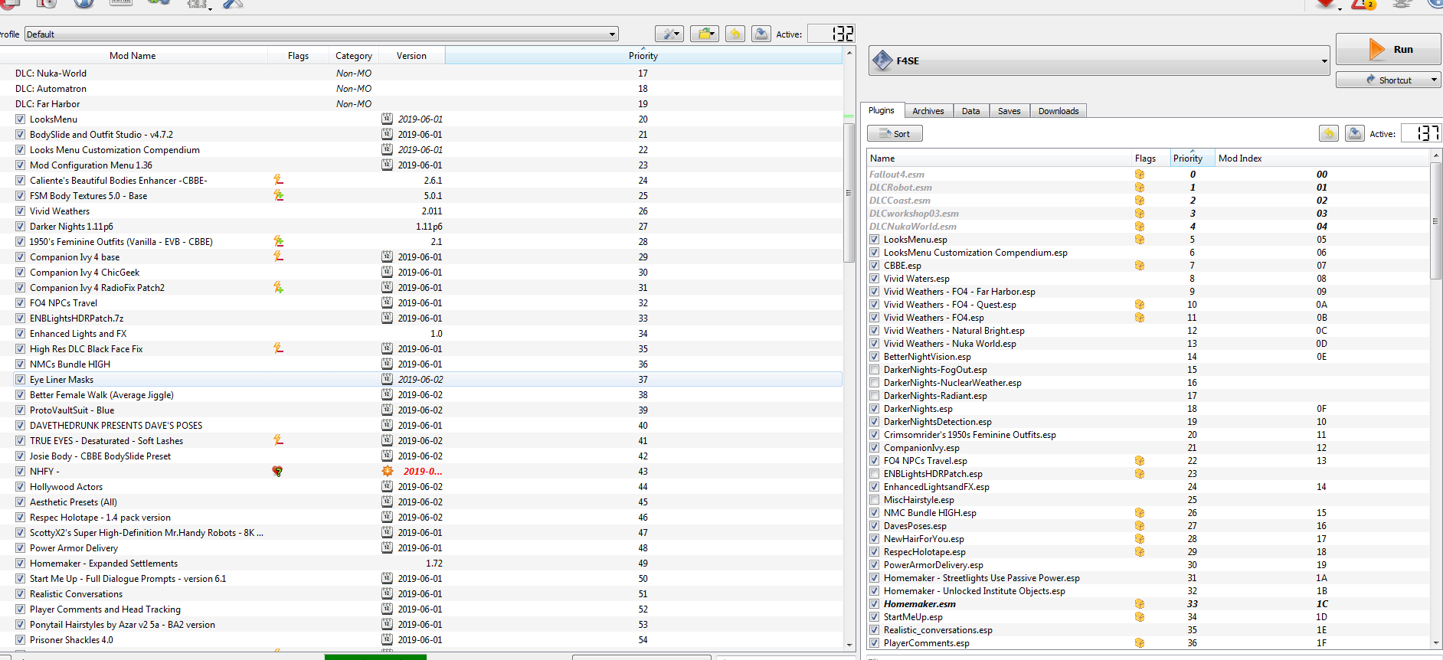Image resolution: width=1443 pixels, height=660 pixels.
Task: Open the Saves tab
Action: click(1009, 111)
